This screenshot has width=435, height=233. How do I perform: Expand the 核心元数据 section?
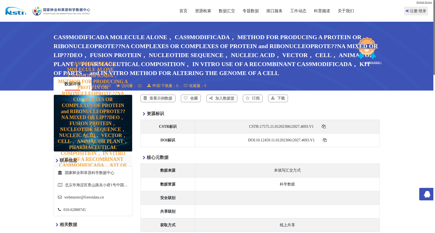click(x=156, y=157)
